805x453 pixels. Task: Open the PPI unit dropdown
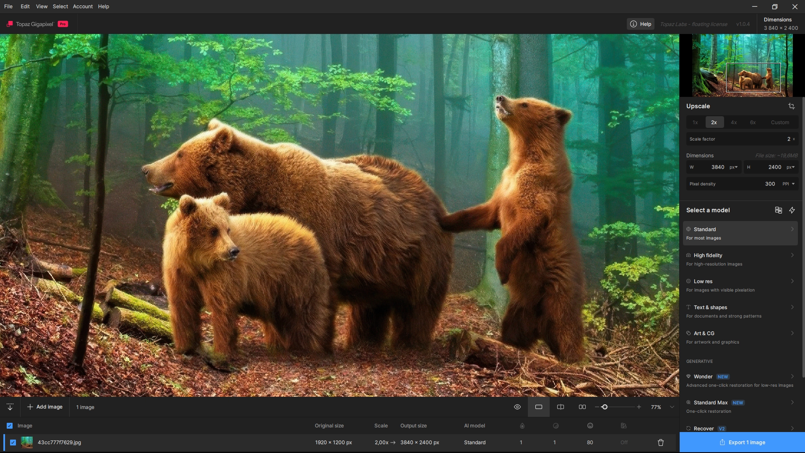[x=789, y=184]
